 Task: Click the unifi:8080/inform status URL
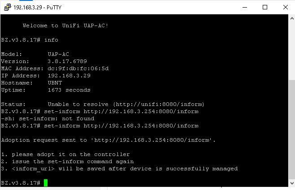pyautogui.click(x=159, y=104)
